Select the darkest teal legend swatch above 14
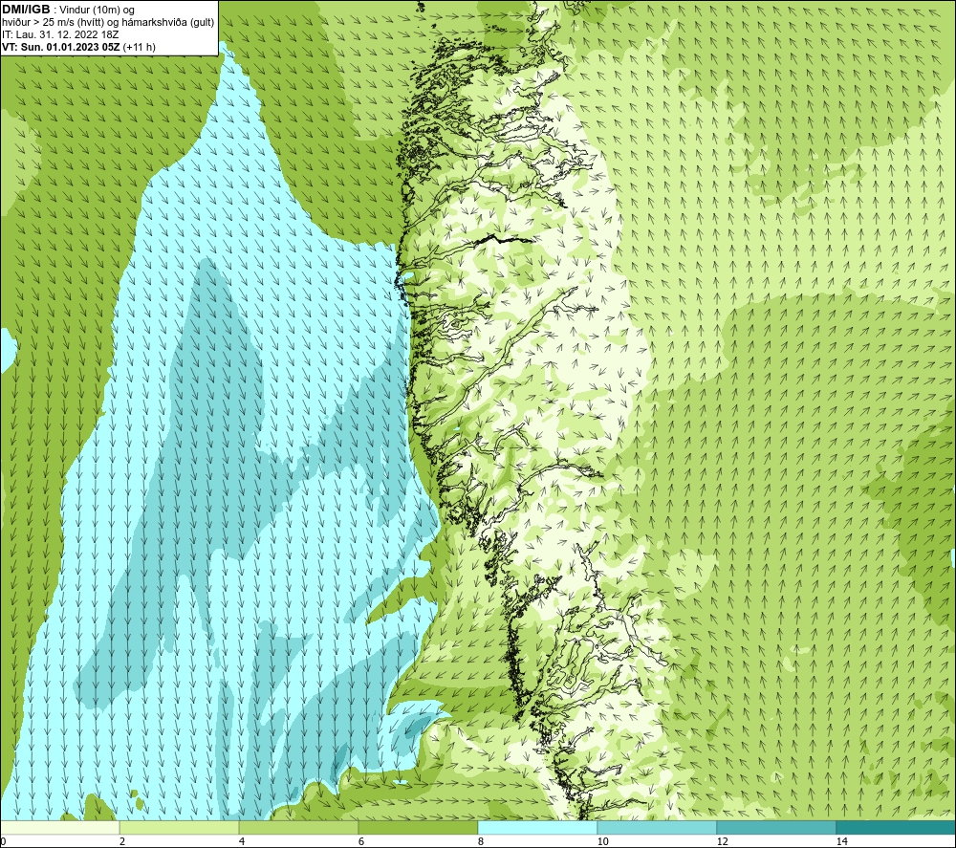This screenshot has height=848, width=956. 896,828
